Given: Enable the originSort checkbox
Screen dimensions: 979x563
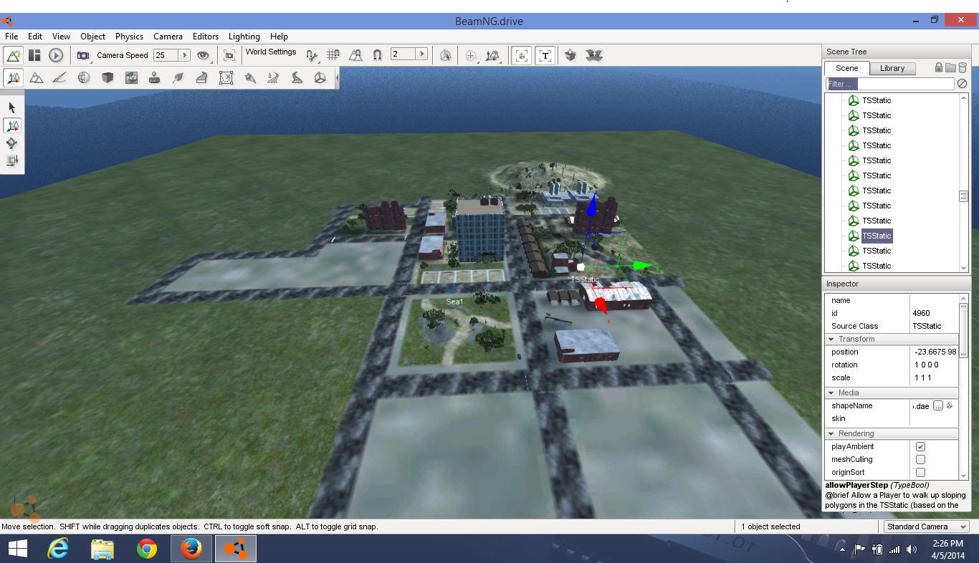Looking at the screenshot, I should point(920,473).
